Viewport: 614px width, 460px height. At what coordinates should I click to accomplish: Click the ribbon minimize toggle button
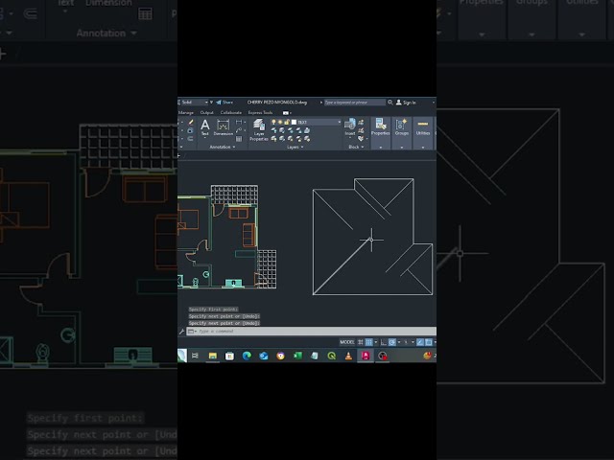pyautogui.click(x=288, y=113)
